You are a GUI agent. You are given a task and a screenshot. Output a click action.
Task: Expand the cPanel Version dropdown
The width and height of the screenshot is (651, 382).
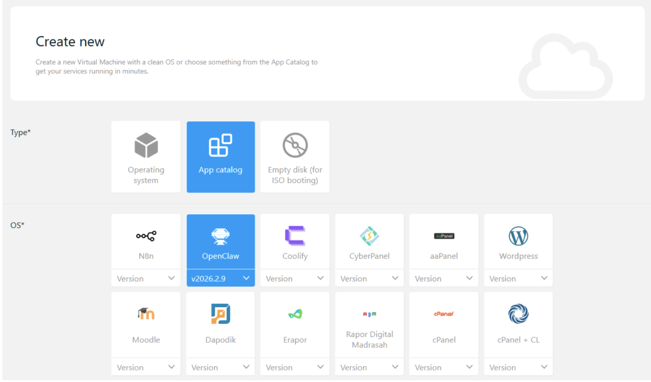tap(444, 367)
